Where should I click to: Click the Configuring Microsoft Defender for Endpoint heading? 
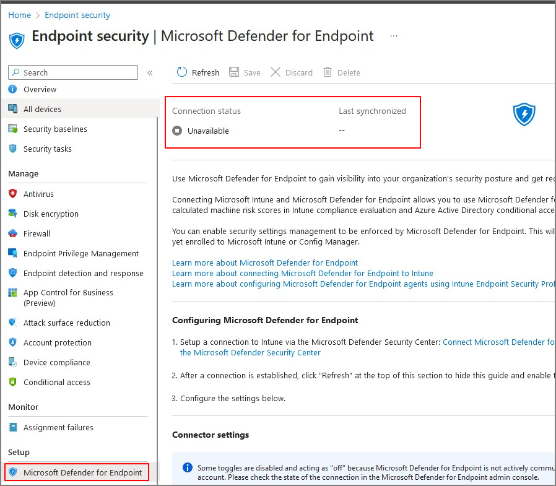(265, 320)
